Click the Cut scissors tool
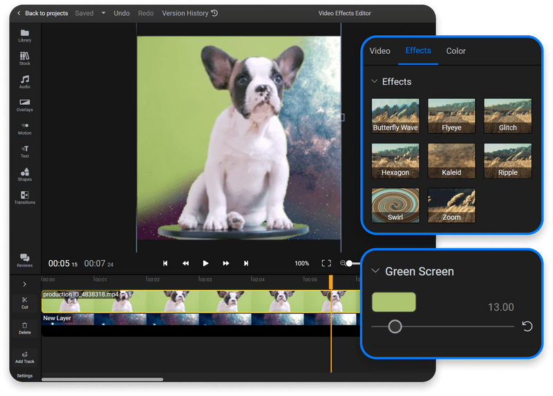The width and height of the screenshot is (553, 396). (25, 303)
